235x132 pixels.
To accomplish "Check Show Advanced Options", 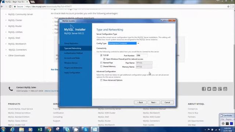I will coord(101,80).
